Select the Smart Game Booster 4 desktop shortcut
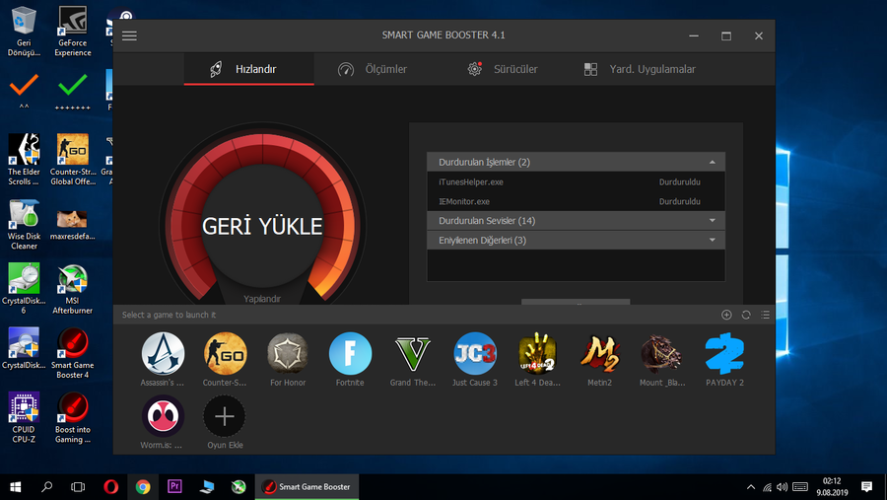This screenshot has height=500, width=887. (x=72, y=353)
